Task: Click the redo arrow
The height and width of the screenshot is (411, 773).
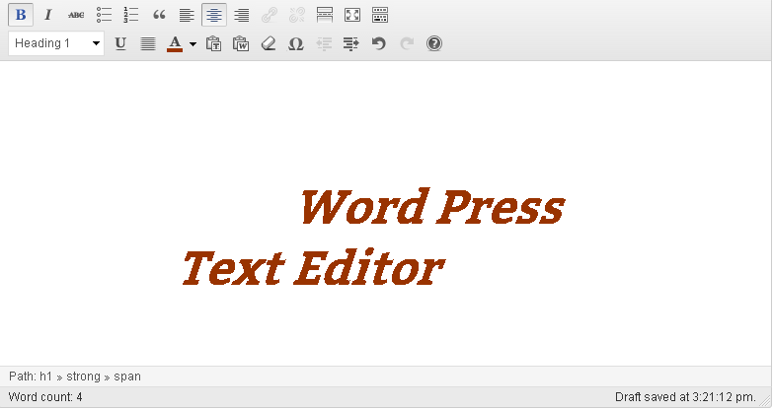Action: [x=406, y=43]
